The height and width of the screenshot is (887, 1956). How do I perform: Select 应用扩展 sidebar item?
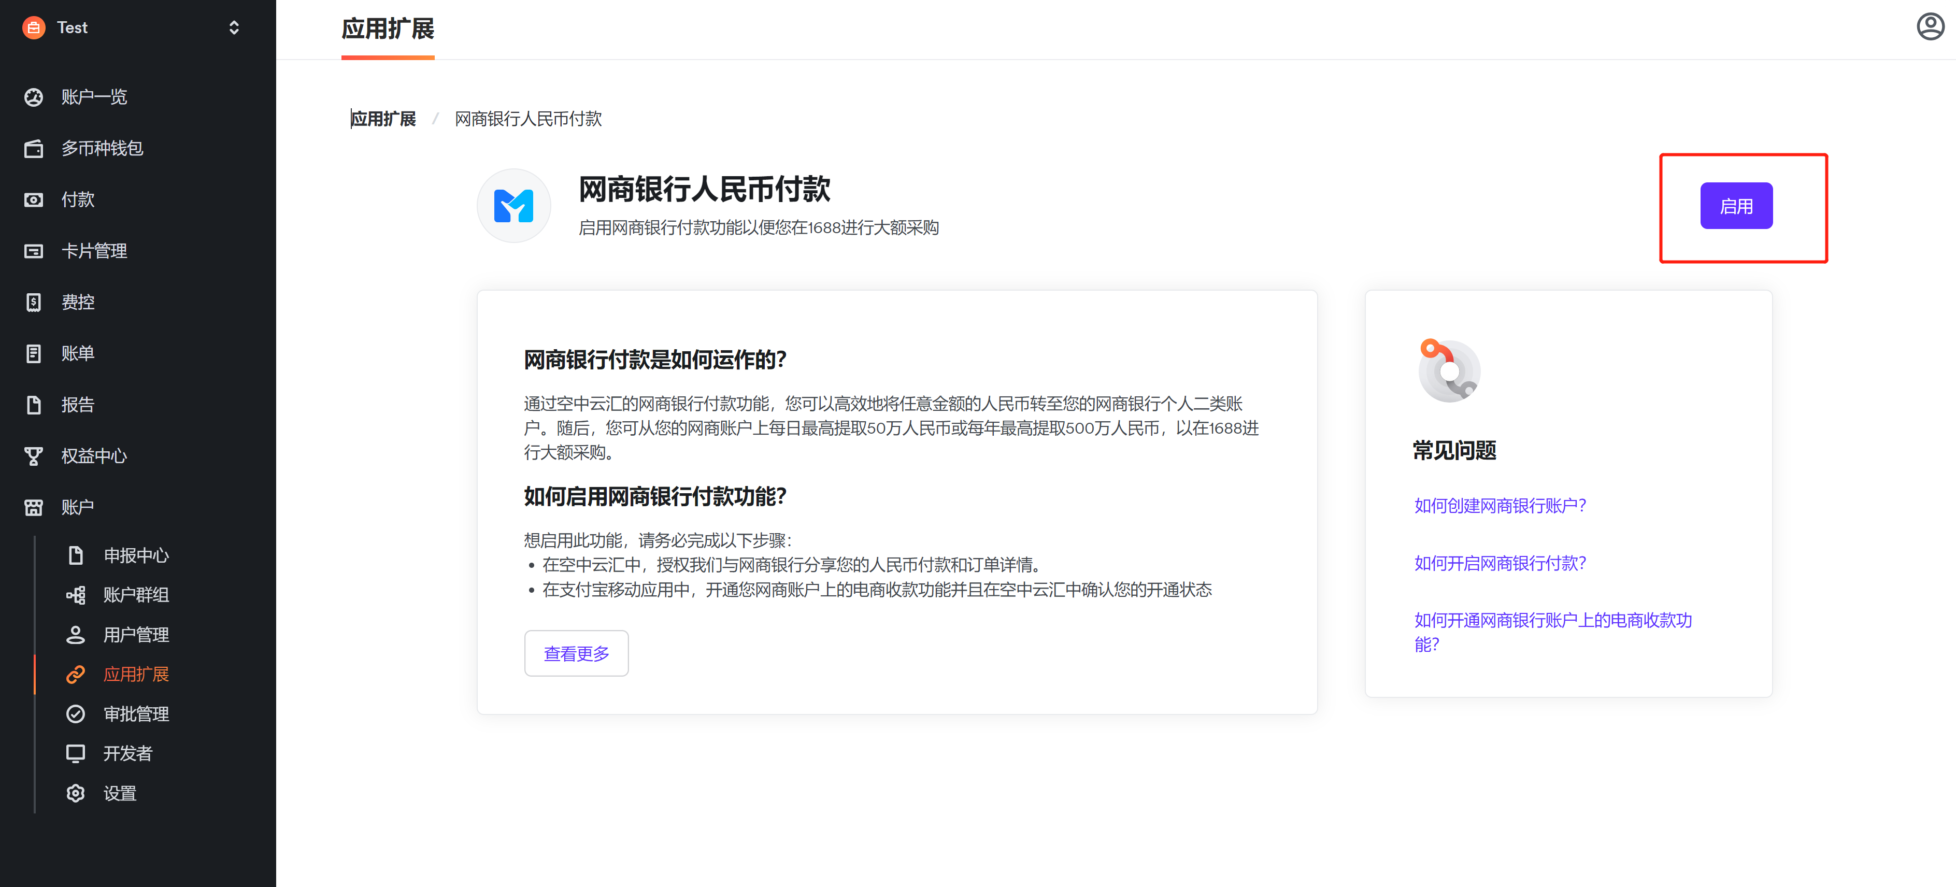[135, 675]
